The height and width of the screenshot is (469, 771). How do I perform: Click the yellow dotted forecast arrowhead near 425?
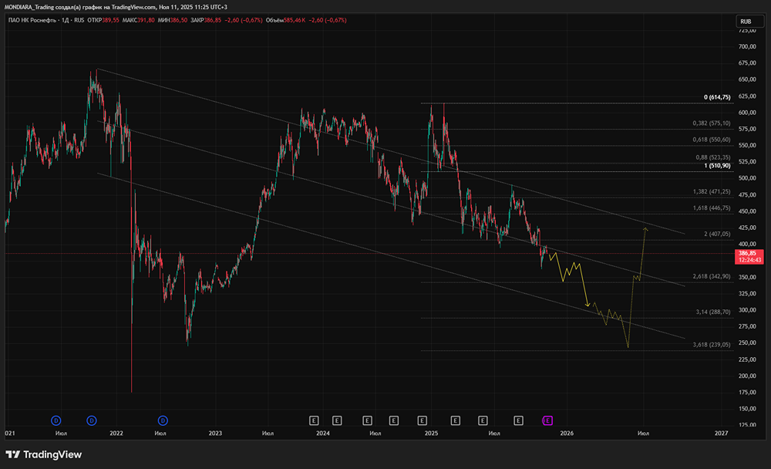point(645,228)
